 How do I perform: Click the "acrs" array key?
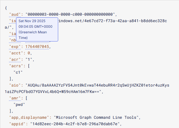(16, 66)
